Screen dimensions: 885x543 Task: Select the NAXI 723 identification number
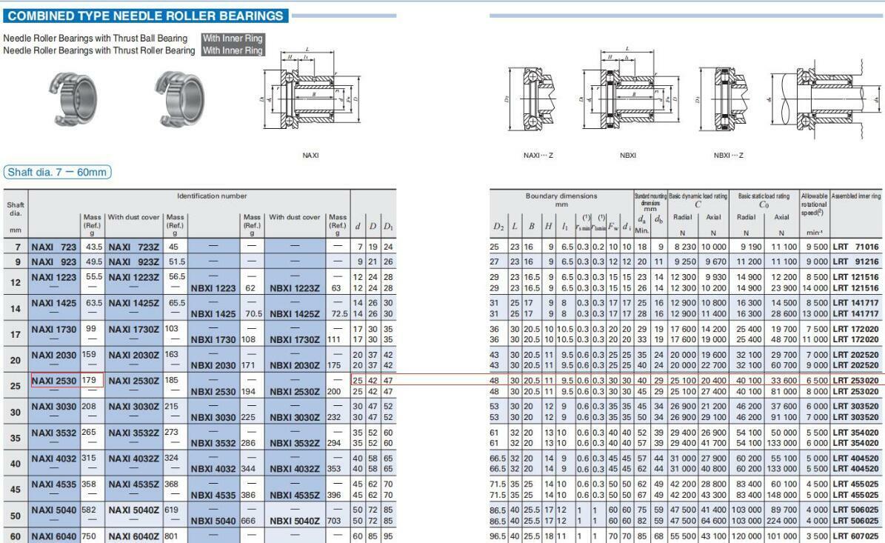[x=54, y=247]
